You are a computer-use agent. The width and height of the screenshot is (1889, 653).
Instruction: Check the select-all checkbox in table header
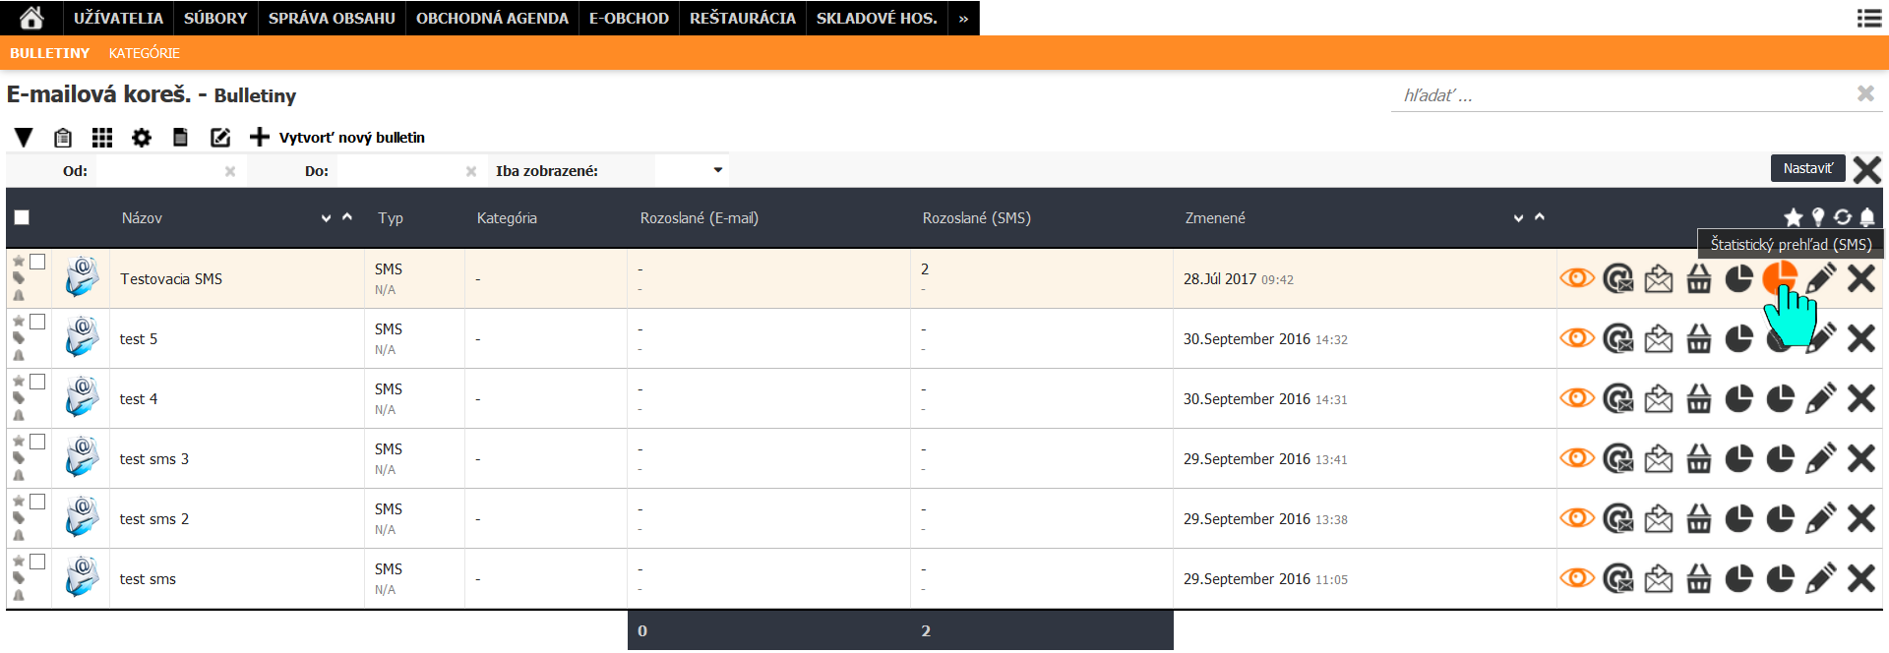pyautogui.click(x=22, y=217)
